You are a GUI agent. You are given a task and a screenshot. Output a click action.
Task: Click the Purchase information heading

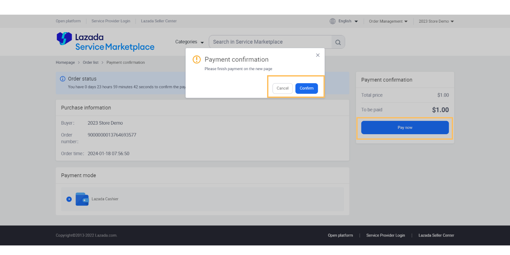pyautogui.click(x=86, y=108)
